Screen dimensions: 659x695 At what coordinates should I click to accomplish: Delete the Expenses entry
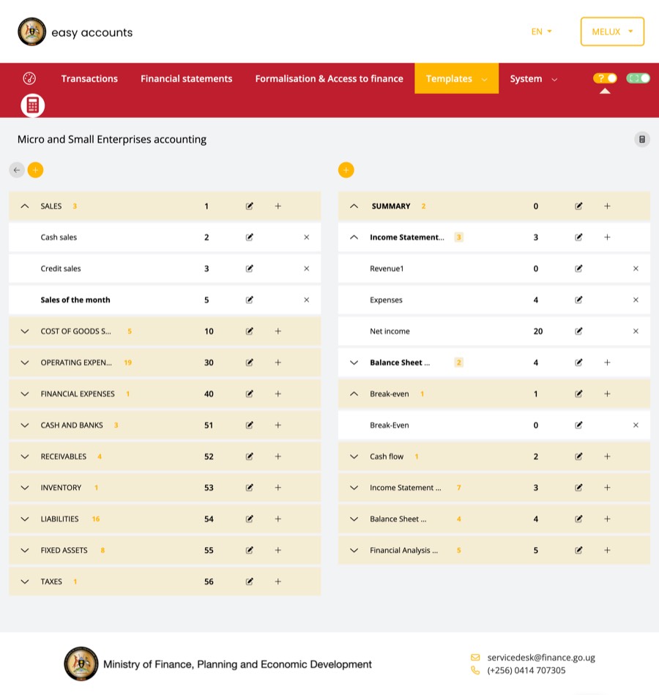[x=636, y=300]
